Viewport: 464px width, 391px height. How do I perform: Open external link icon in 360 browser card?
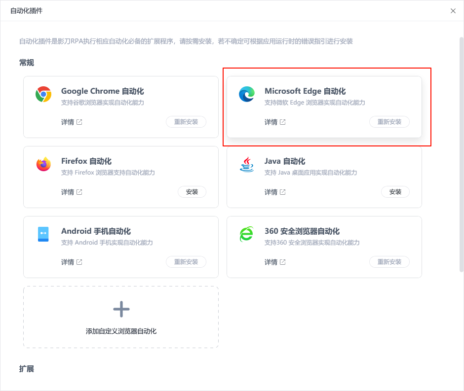pyautogui.click(x=283, y=262)
